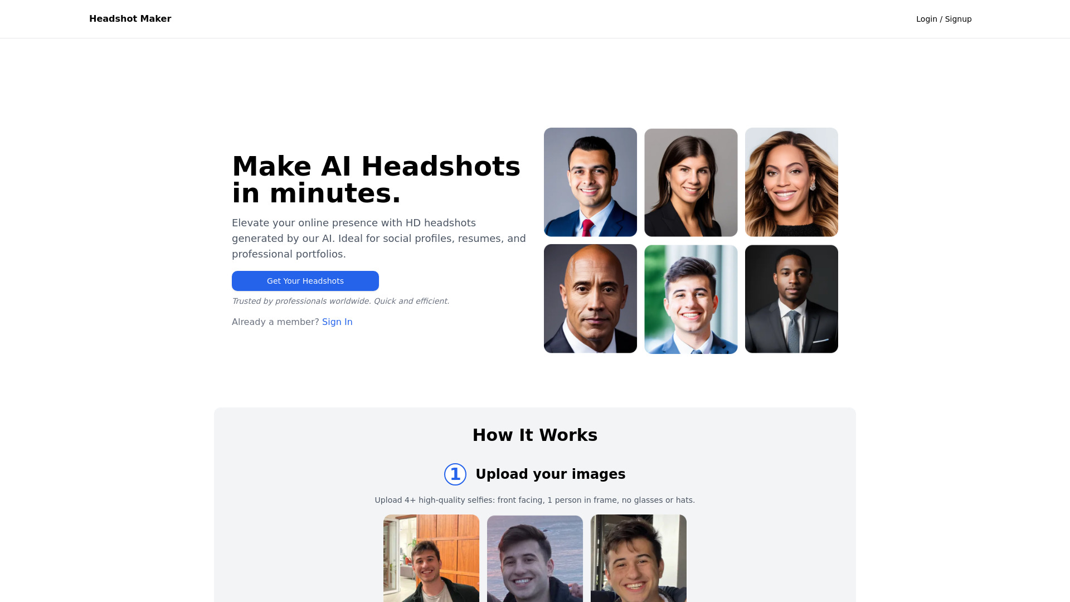Click the Upload your images heading
This screenshot has height=602, width=1070.
coord(551,474)
